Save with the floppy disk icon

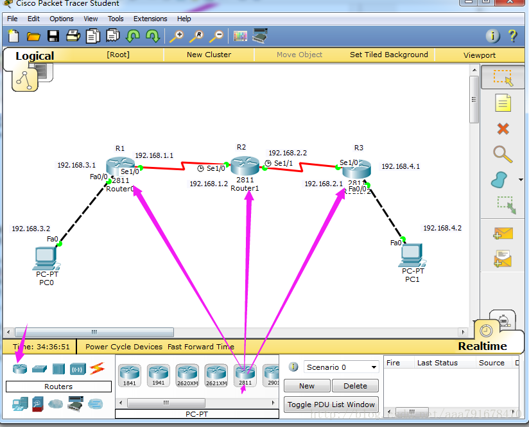click(x=53, y=36)
